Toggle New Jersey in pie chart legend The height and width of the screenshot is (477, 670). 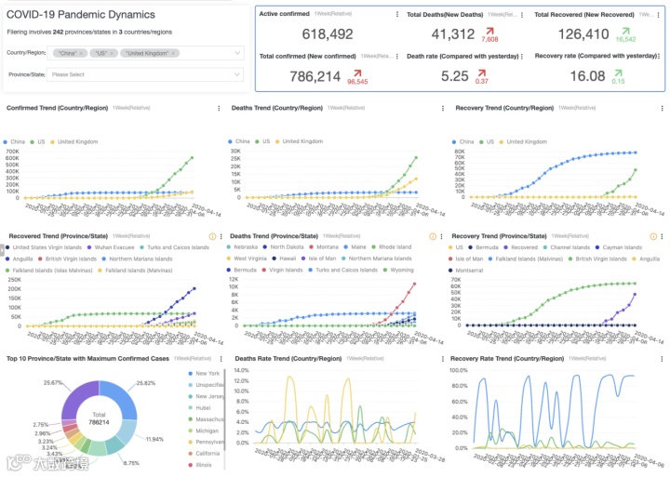coord(206,396)
